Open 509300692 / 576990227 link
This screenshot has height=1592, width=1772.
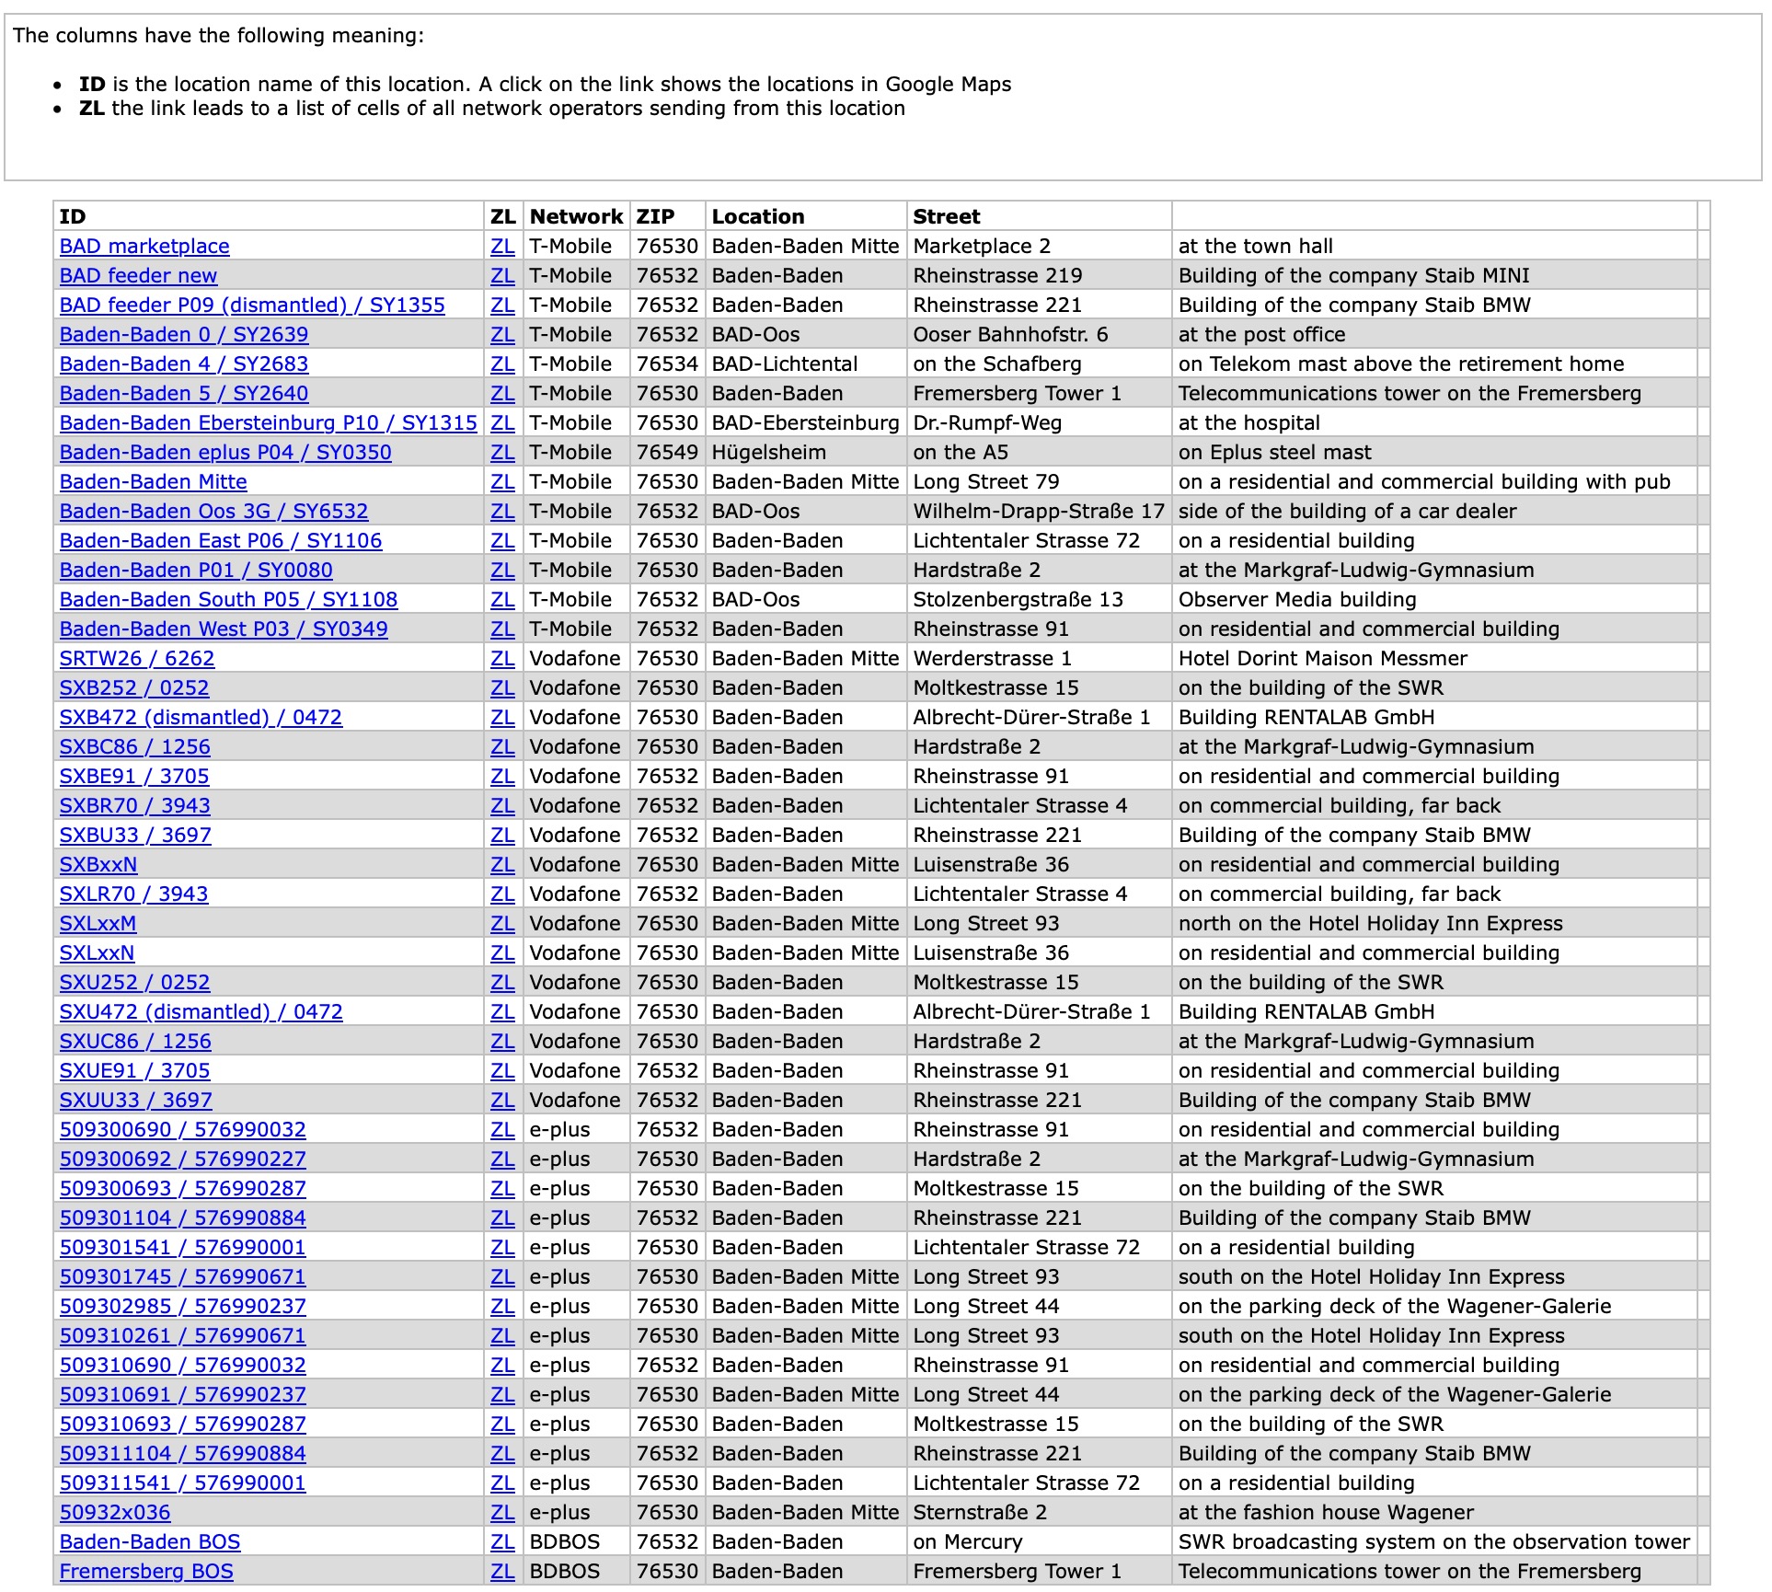click(x=183, y=1159)
